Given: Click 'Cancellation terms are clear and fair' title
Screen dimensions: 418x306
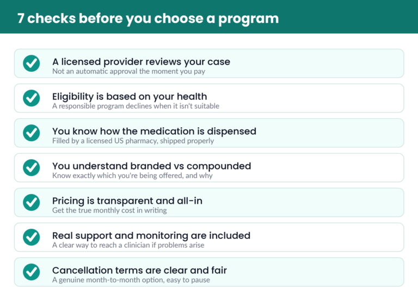Looking at the screenshot, I should click(x=139, y=270).
